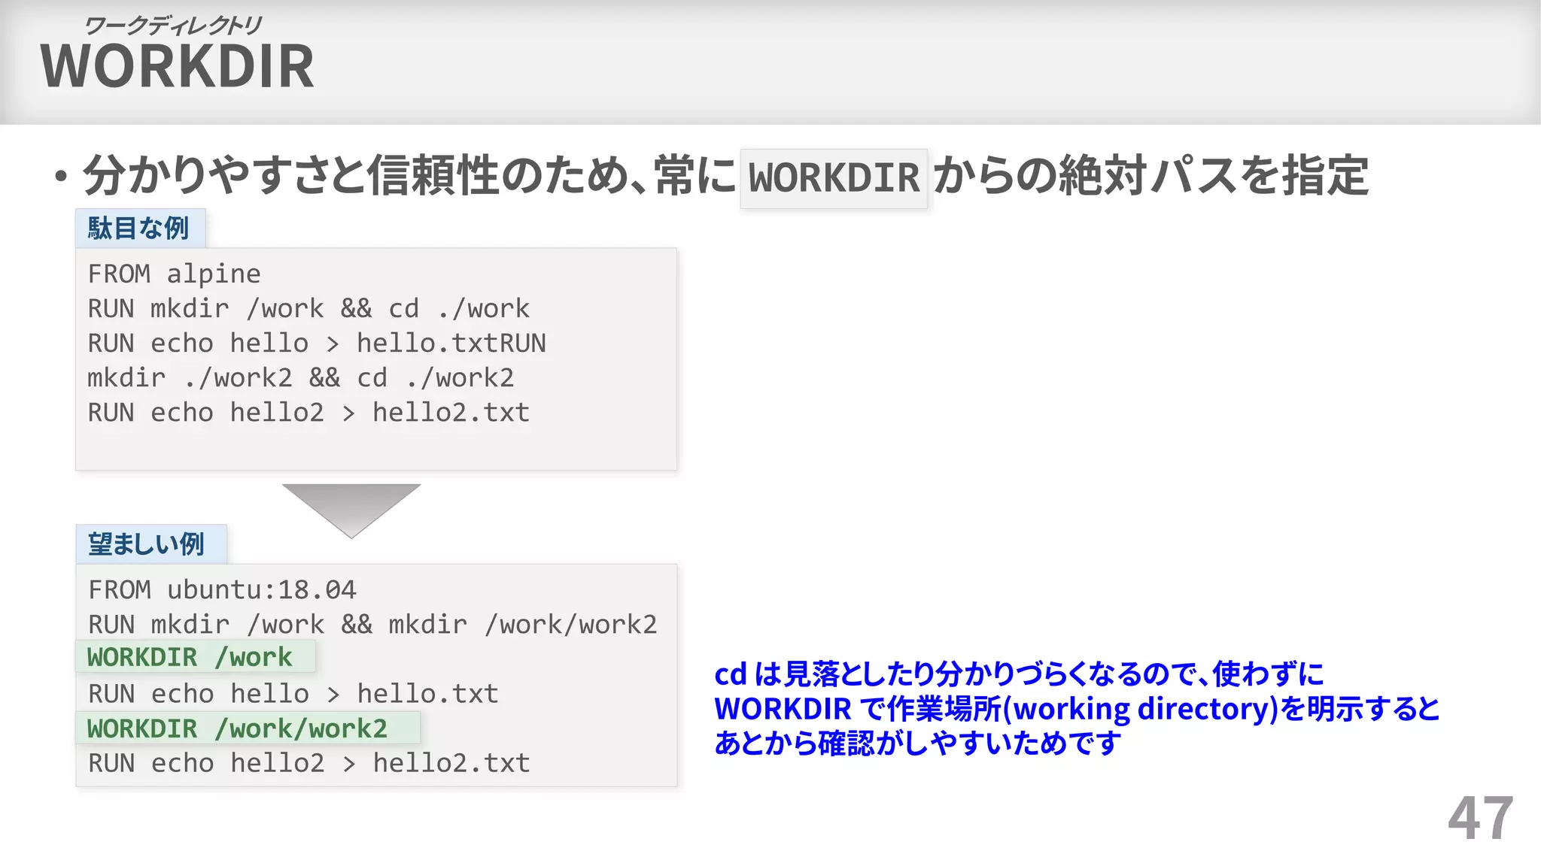1541x866 pixels.
Task: Click the highlighted 'WORKDIR /work' line
Action: 195,657
